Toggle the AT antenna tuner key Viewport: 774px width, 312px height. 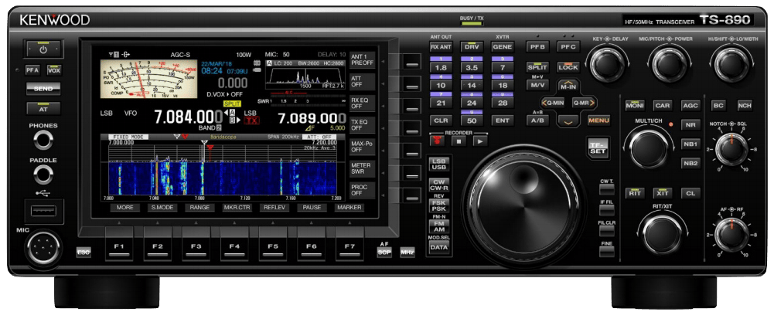click(43, 109)
